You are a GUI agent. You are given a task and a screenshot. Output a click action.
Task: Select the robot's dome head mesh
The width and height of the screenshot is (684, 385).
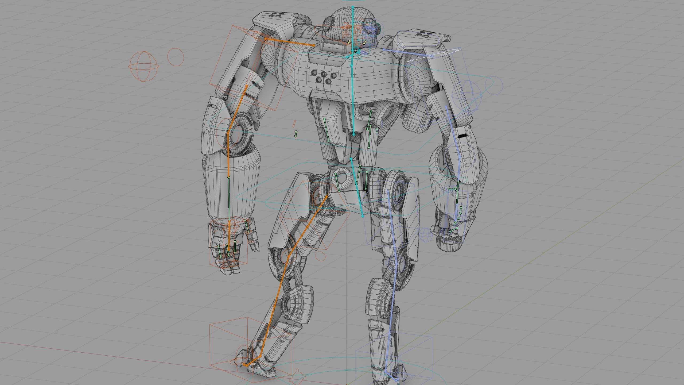(x=350, y=27)
